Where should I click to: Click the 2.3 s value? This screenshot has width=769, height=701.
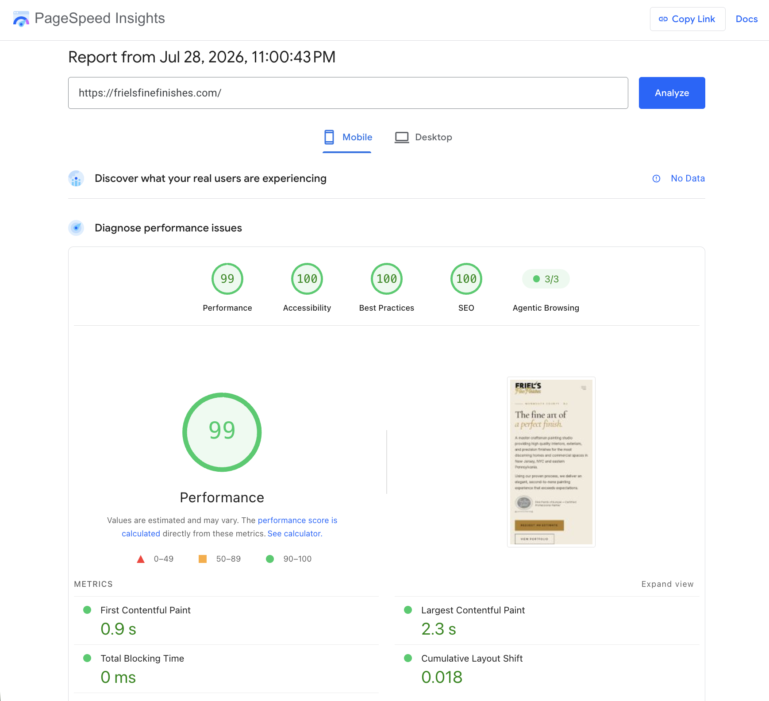(x=438, y=629)
